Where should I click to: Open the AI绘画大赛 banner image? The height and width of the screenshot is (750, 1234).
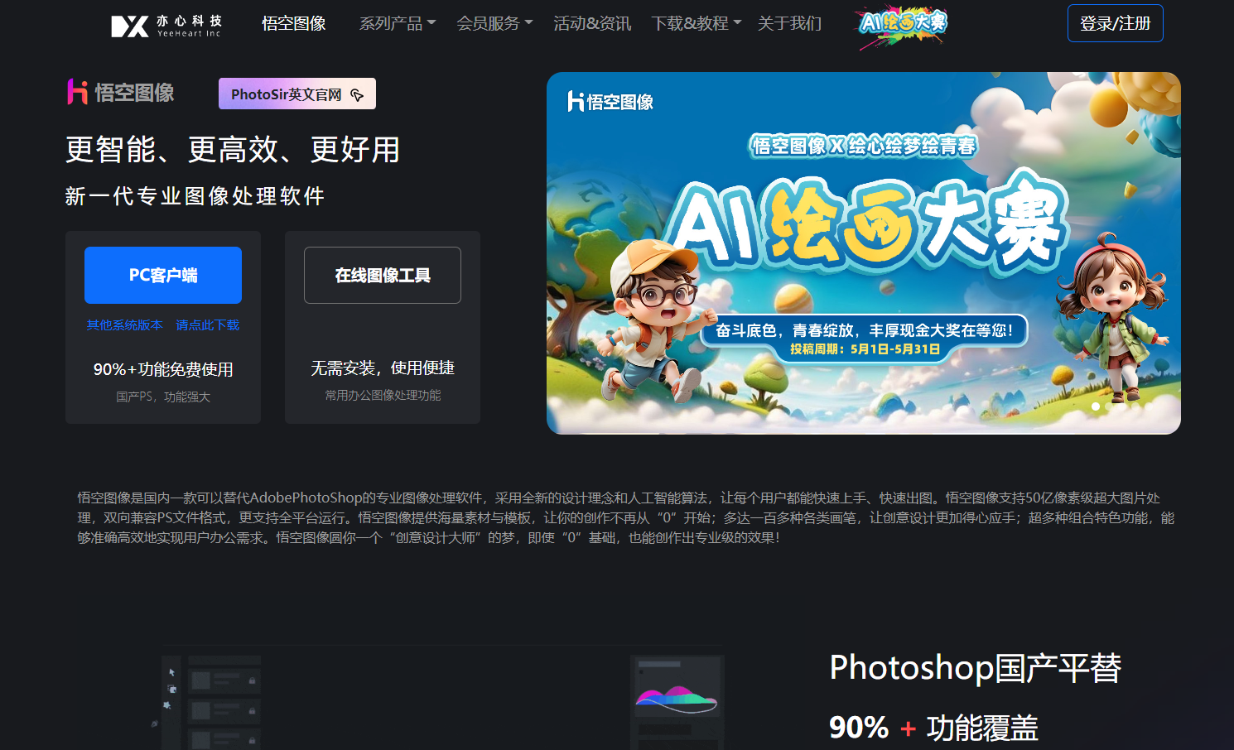(864, 253)
